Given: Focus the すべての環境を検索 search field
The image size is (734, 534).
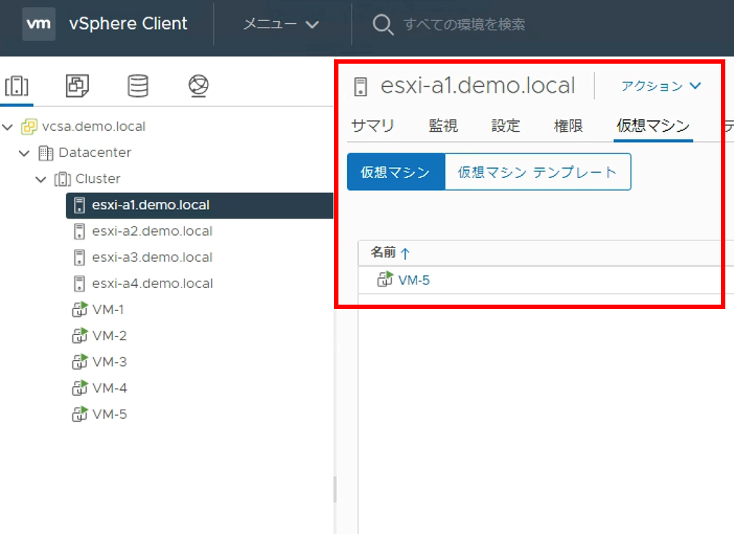Looking at the screenshot, I should click(464, 24).
